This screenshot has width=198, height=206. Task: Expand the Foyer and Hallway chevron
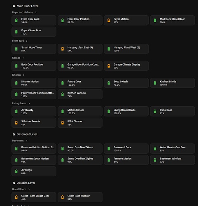click(36, 12)
